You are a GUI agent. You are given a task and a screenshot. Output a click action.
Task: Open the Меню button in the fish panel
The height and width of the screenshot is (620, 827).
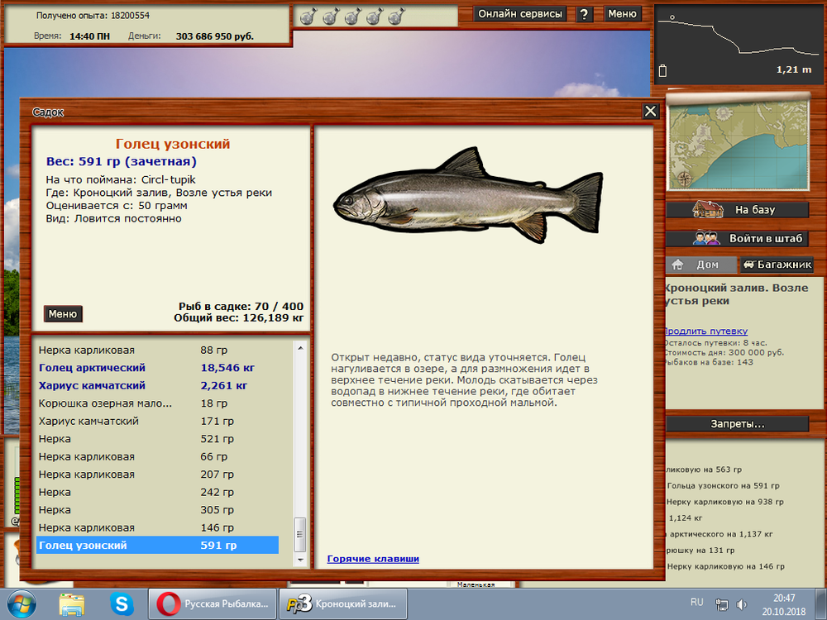click(x=63, y=314)
